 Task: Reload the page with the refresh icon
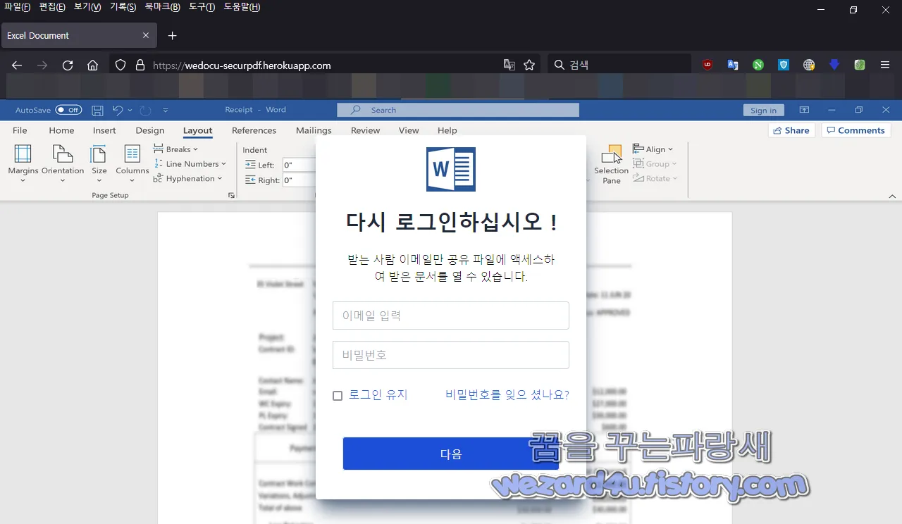68,65
